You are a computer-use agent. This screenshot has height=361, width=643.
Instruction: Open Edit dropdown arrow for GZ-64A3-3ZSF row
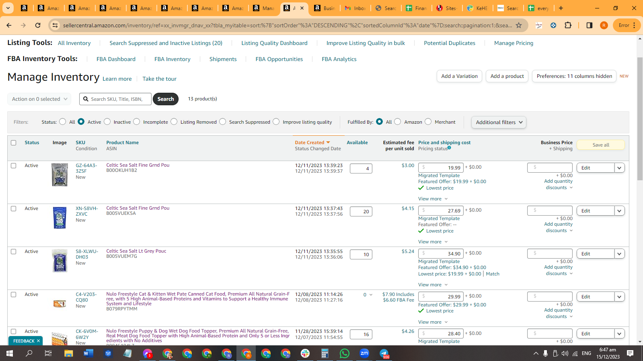[620, 168]
